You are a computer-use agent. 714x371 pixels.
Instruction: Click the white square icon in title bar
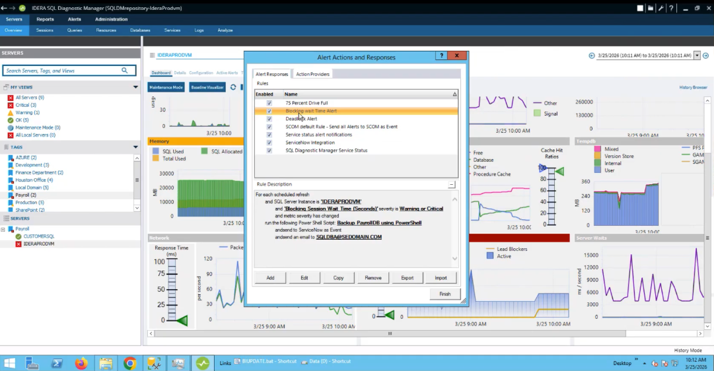click(x=640, y=8)
